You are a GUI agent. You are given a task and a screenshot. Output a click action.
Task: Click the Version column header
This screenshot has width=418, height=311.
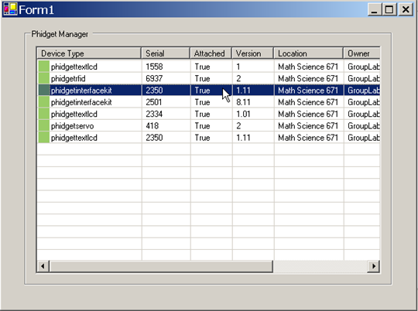pos(252,53)
